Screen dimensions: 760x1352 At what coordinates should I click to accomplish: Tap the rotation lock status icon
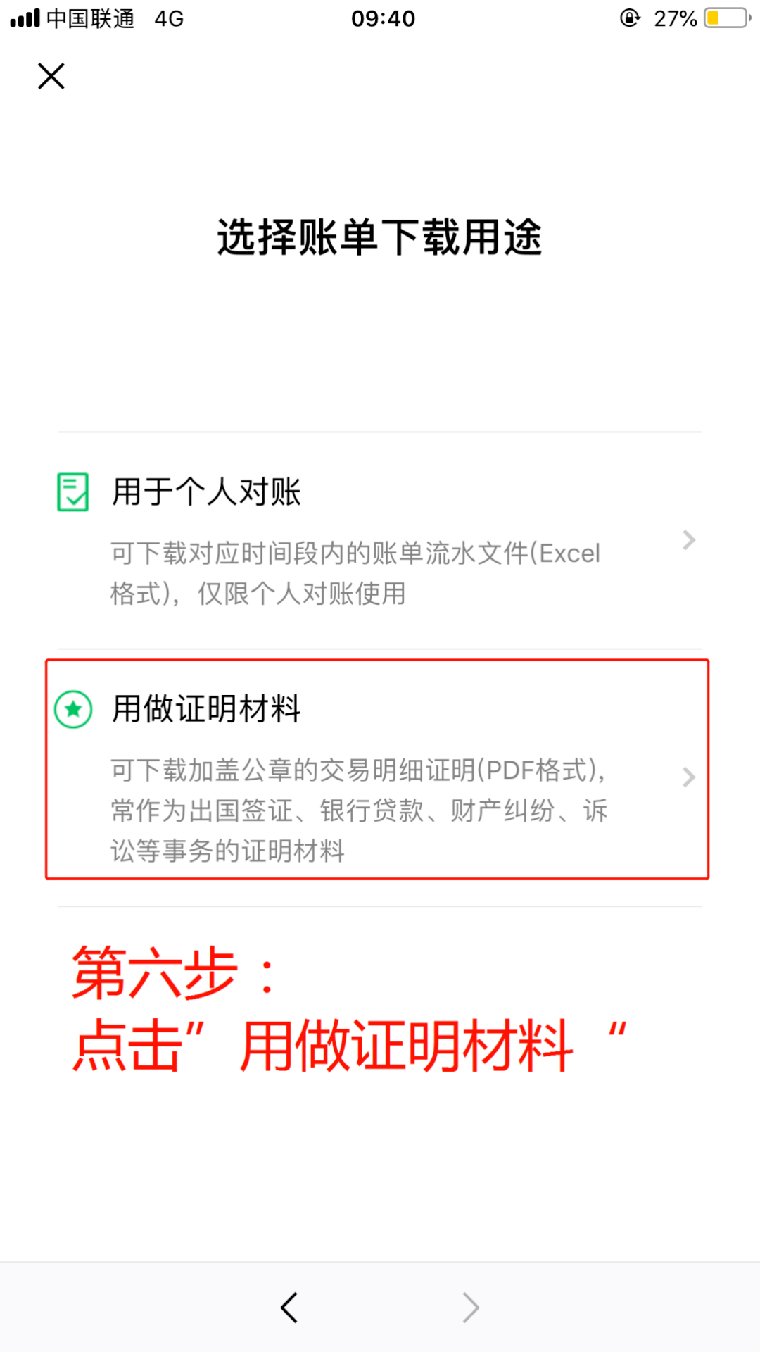click(630, 18)
